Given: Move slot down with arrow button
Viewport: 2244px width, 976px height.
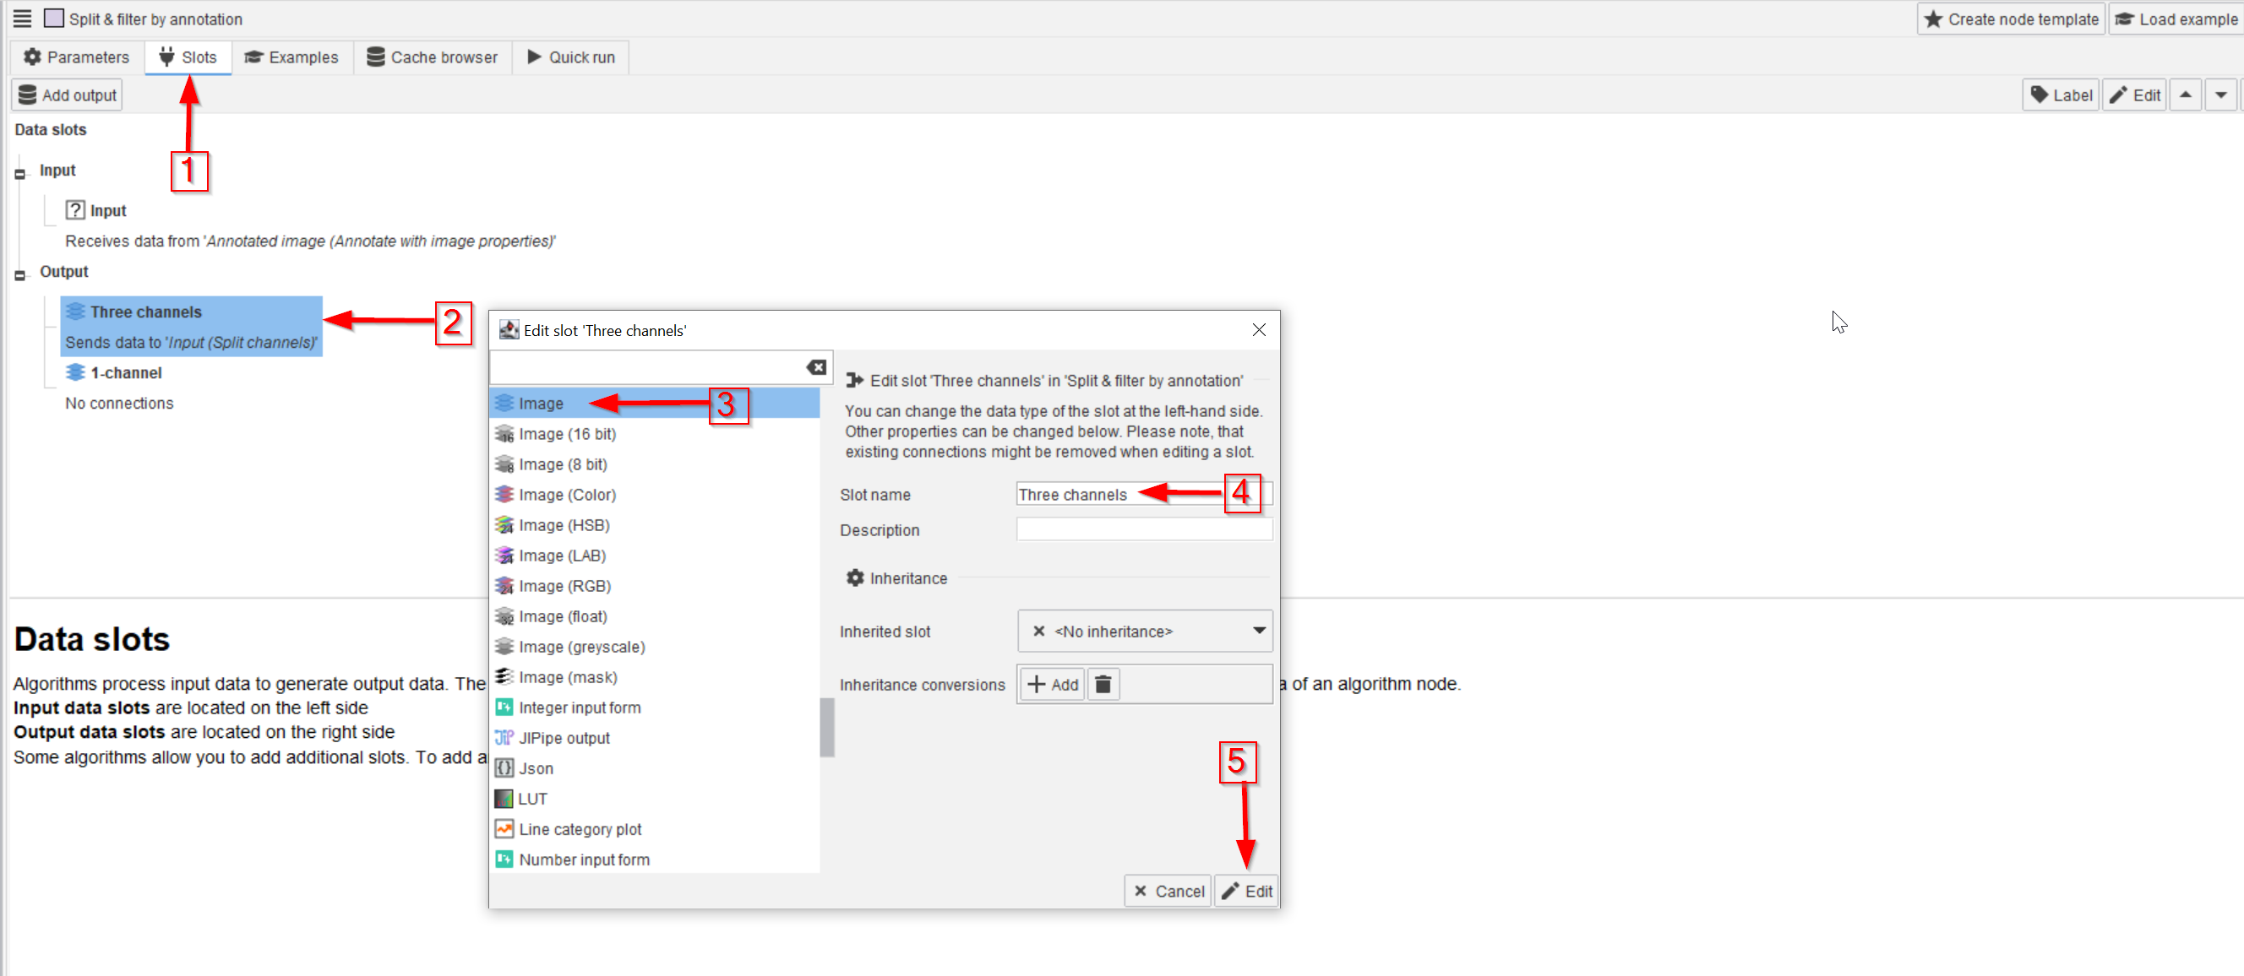Looking at the screenshot, I should pos(2220,95).
